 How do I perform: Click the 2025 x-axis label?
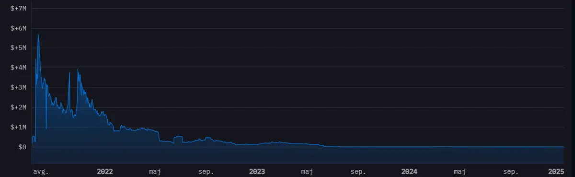556,171
